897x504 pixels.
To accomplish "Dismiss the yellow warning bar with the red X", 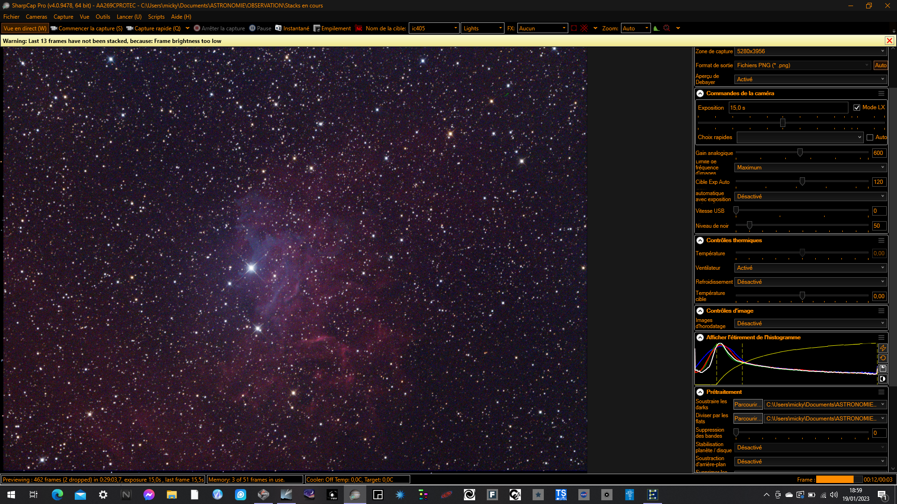I will click(890, 41).
